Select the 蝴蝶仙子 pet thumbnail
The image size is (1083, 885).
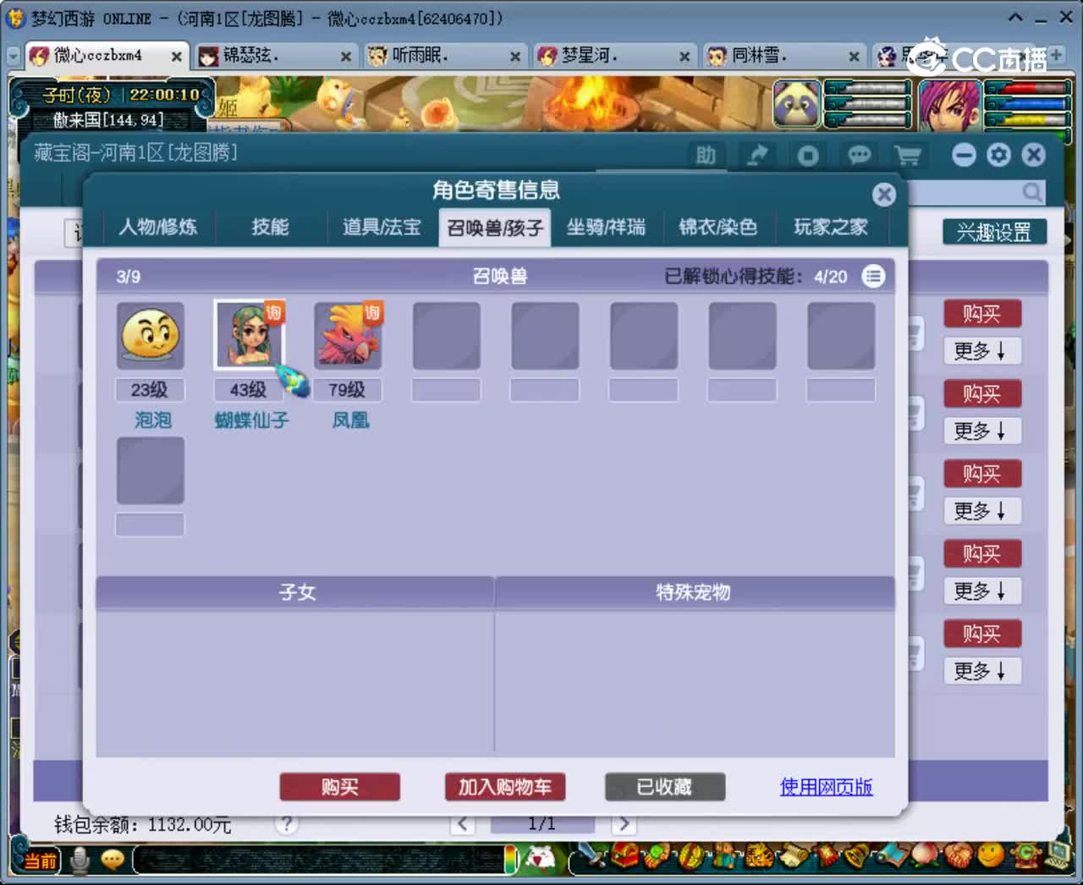(x=250, y=336)
